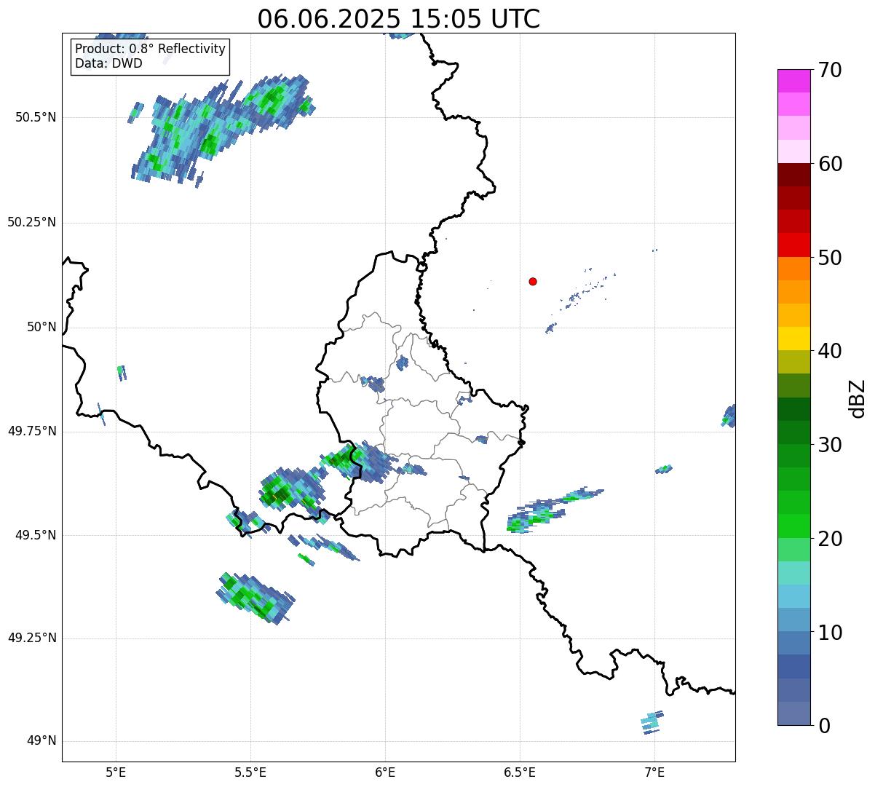Click the 10 colorbar tick label
This screenshot has height=787, width=875.
831,633
